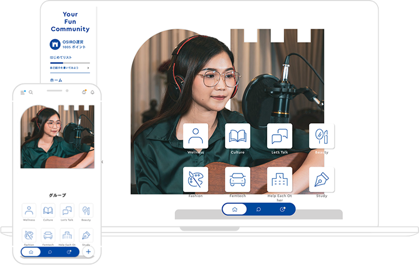Open the Wellness group on the laptop screen
The height and width of the screenshot is (265, 419).
195,136
